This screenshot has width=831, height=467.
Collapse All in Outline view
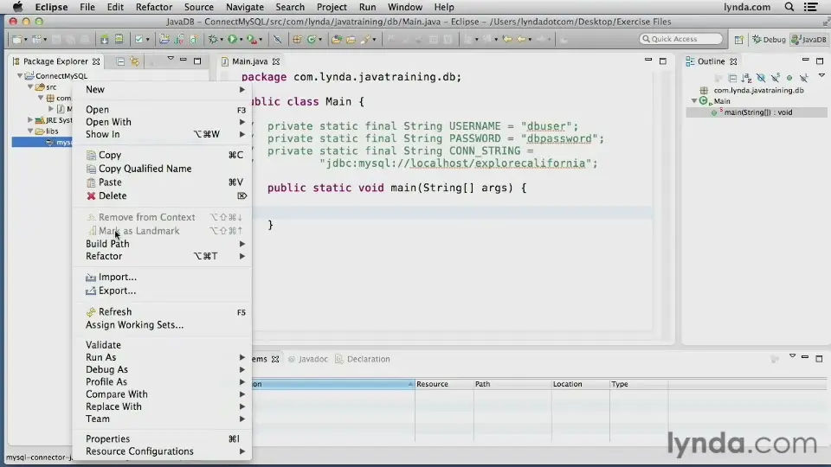[732, 79]
